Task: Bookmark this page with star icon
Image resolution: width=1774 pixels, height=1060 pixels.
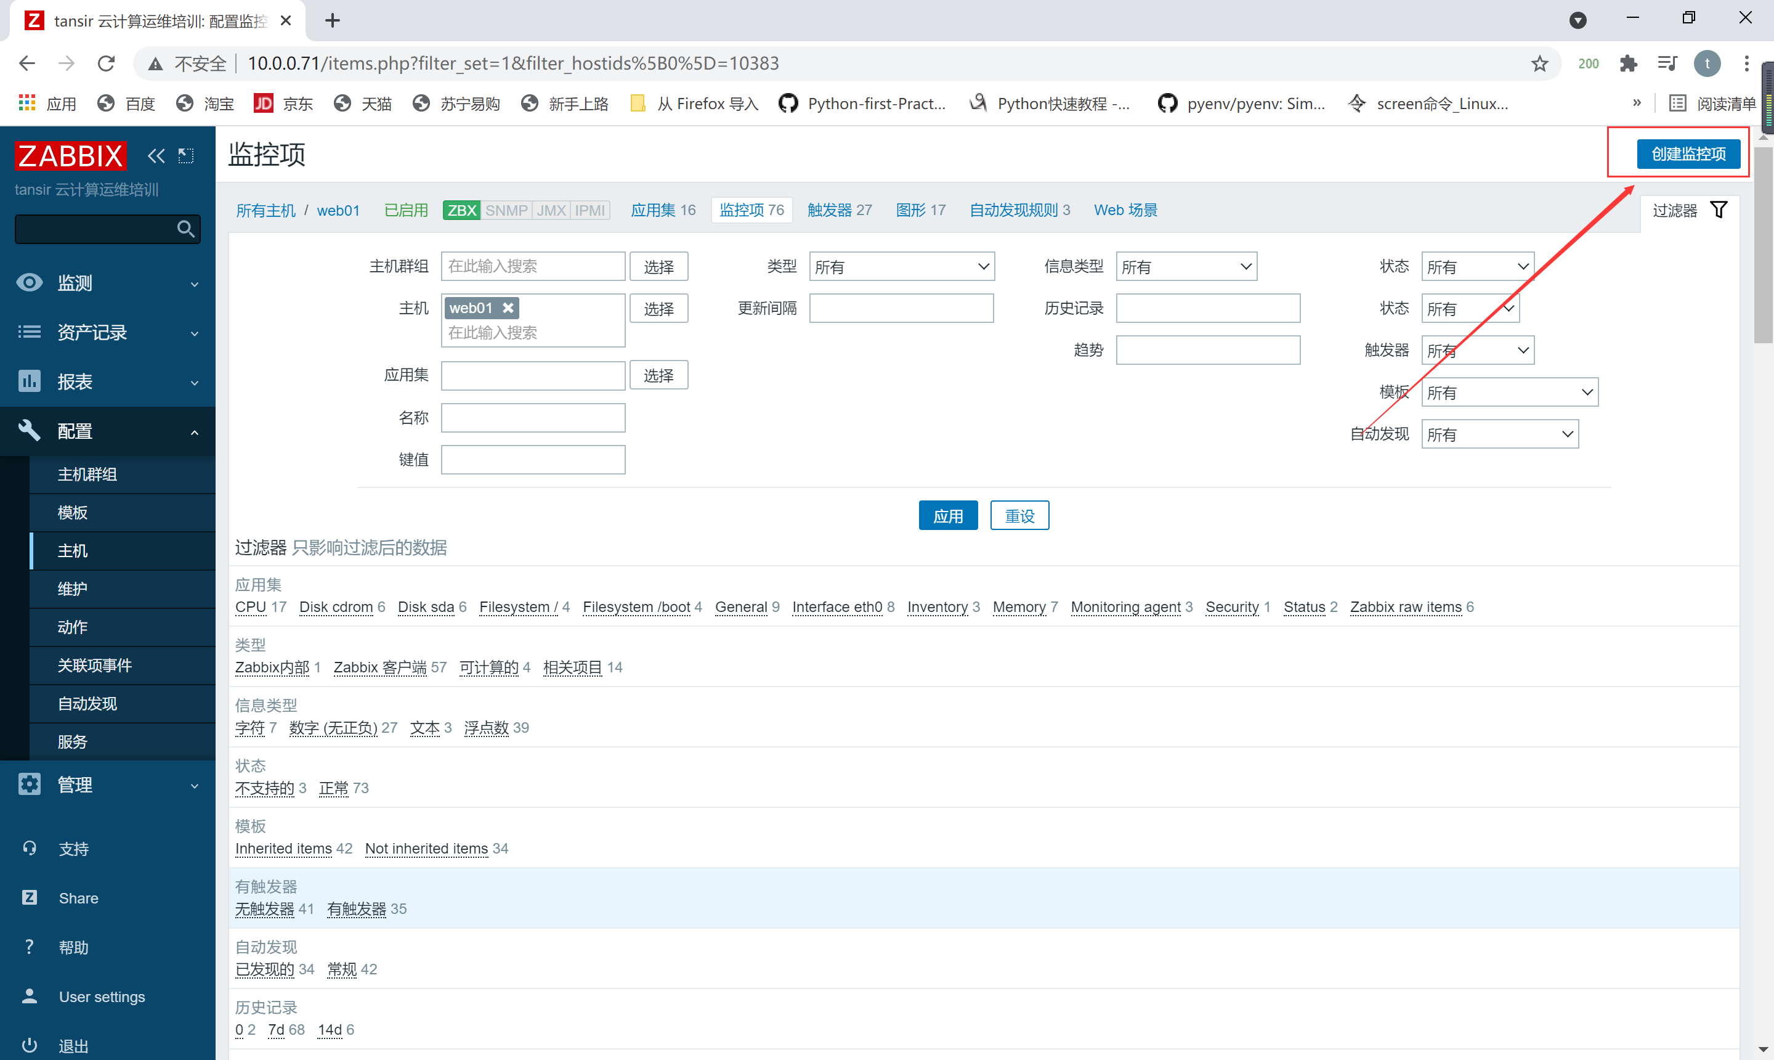Action: point(1539,63)
